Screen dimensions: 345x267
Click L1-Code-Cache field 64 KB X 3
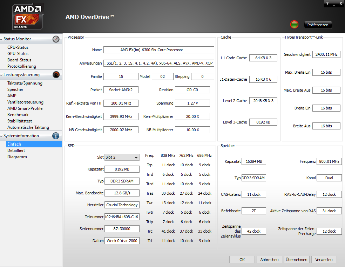pyautogui.click(x=263, y=58)
